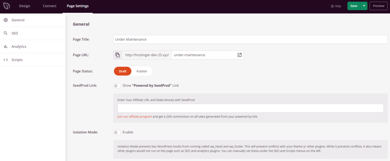Viewport: 390px width, 161px height.
Task: Focus the Page Title input field
Action: pos(250,39)
